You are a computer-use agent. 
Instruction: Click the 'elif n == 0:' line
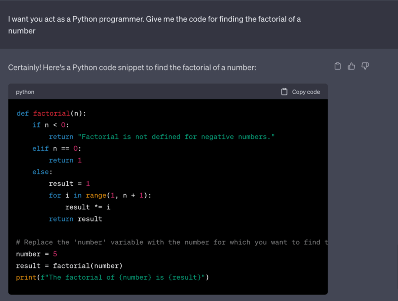tap(57, 149)
